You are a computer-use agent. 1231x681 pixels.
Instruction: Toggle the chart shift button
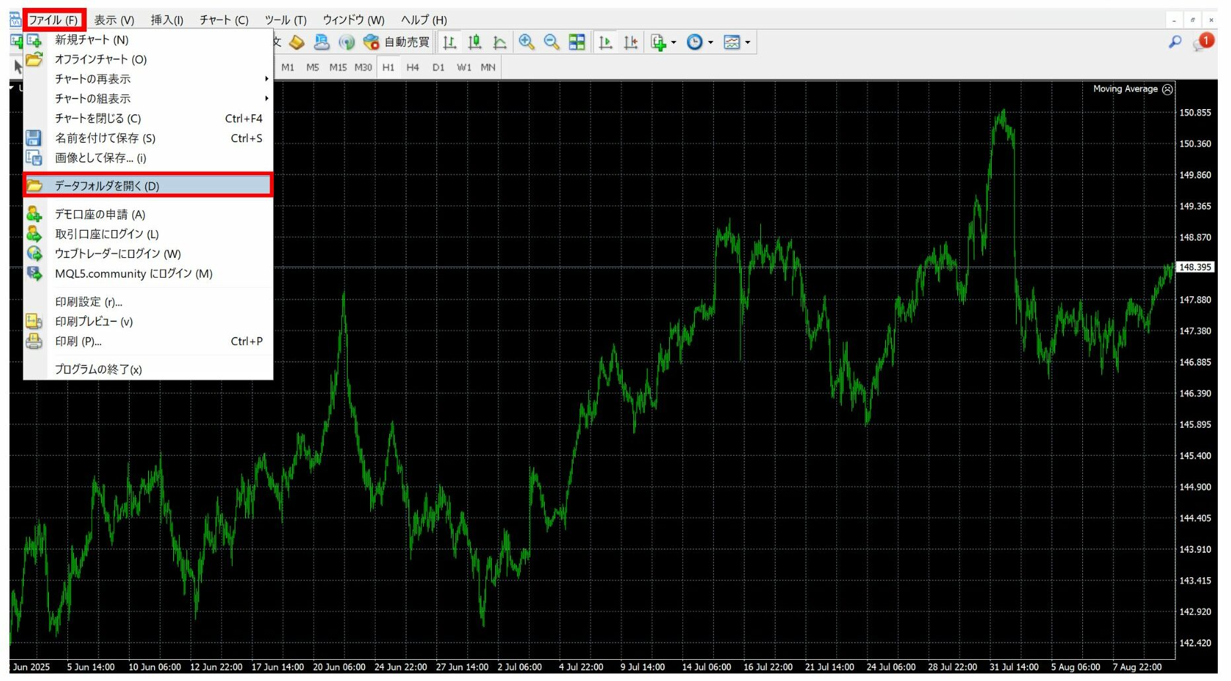point(631,42)
